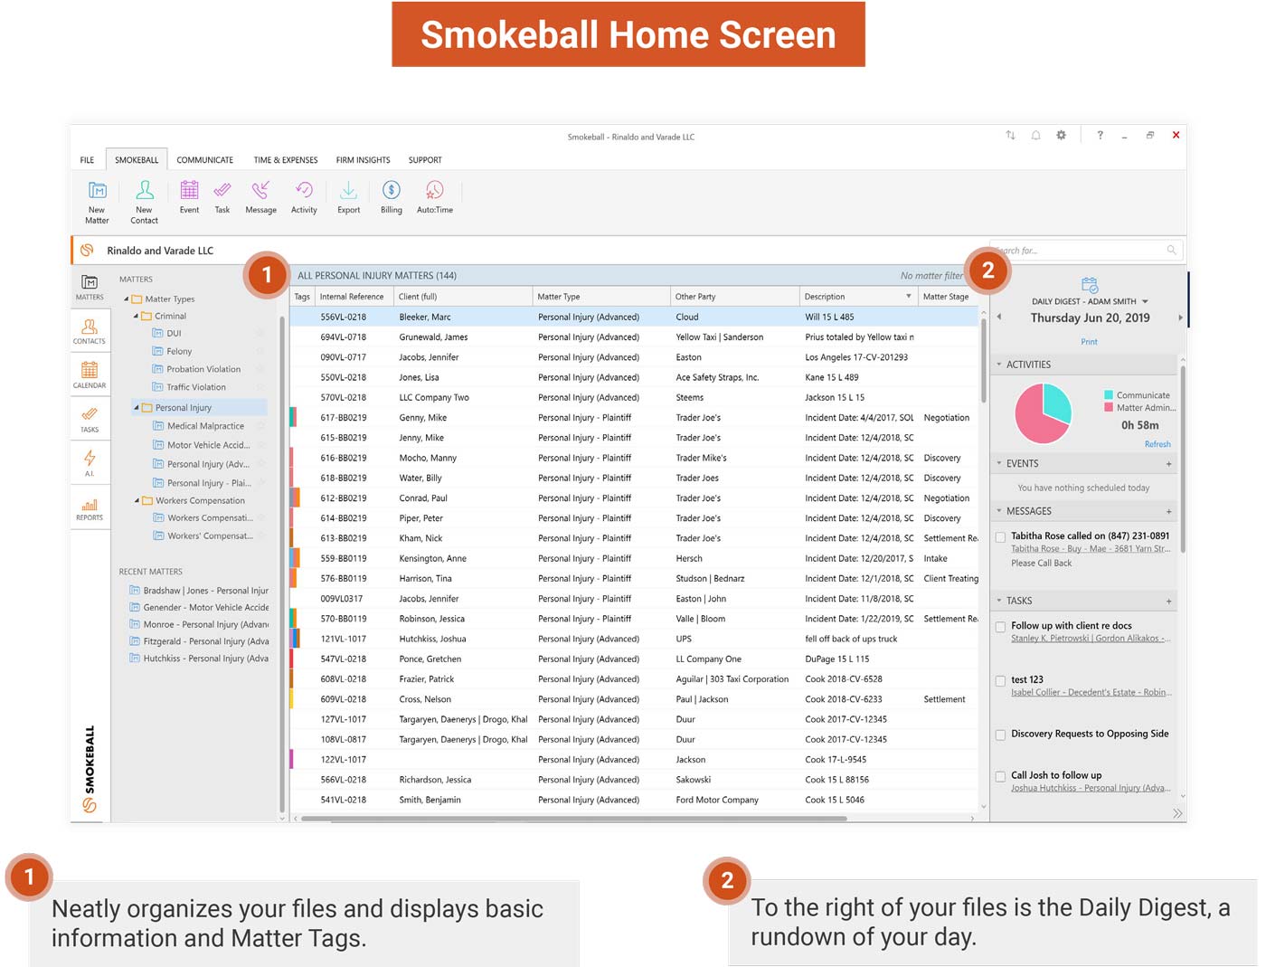1266x967 pixels.
Task: Collapse the Events section
Action: pyautogui.click(x=999, y=463)
